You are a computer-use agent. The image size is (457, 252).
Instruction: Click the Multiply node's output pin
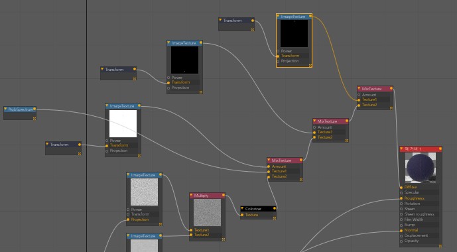point(224,195)
